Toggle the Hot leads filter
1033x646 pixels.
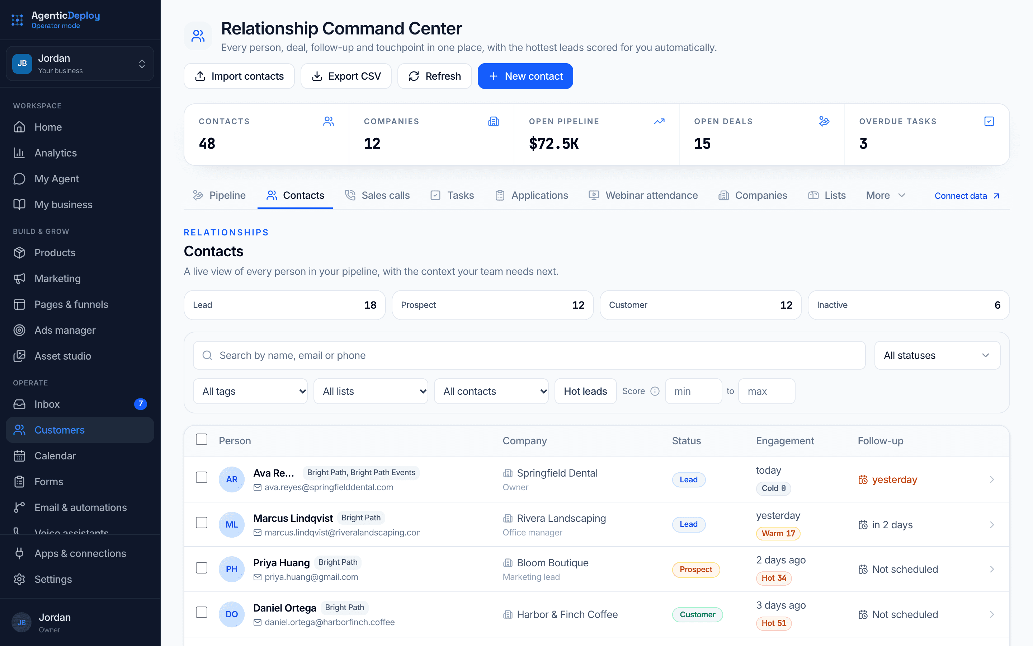click(x=585, y=391)
